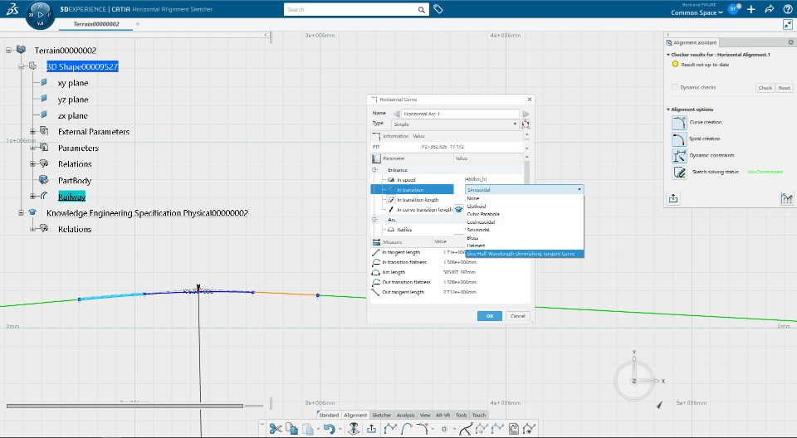This screenshot has height=438, width=797.
Task: Click the plus add icon in top bar
Action: (x=751, y=9)
